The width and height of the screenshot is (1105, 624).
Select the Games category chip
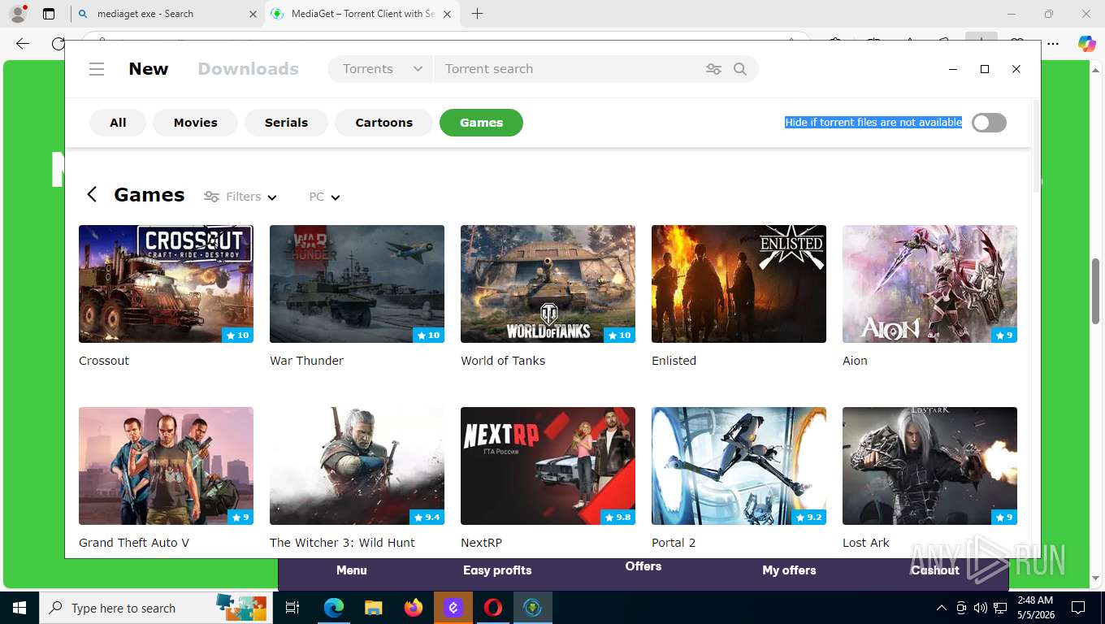point(481,123)
